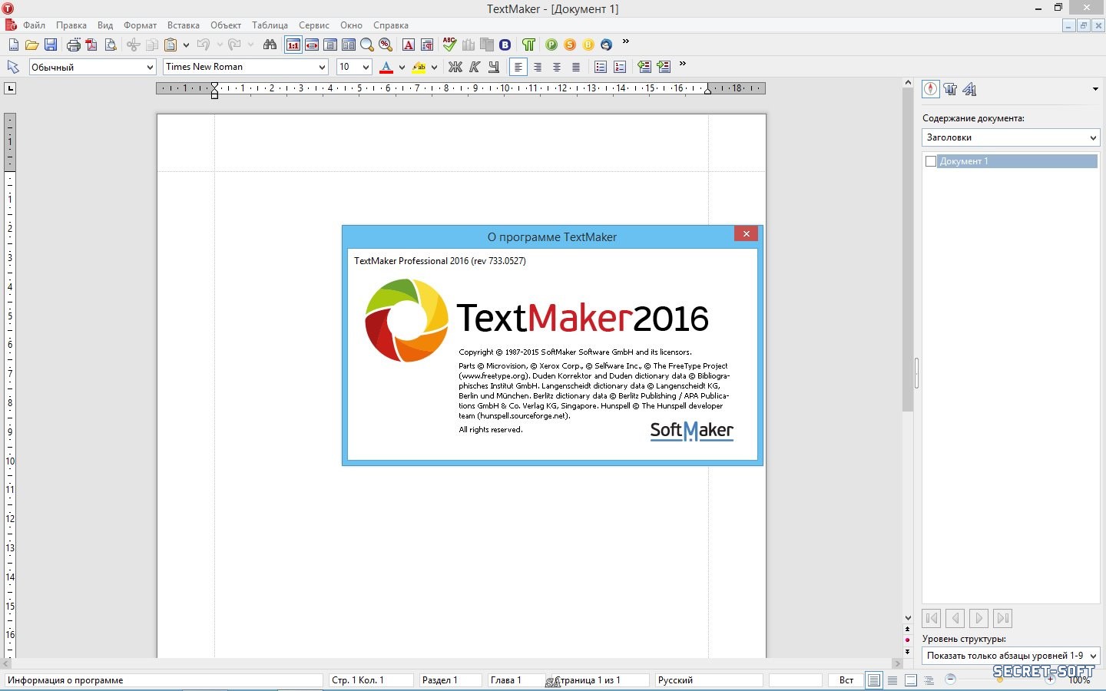Open a file using the folder icon
The image size is (1106, 691).
31,45
